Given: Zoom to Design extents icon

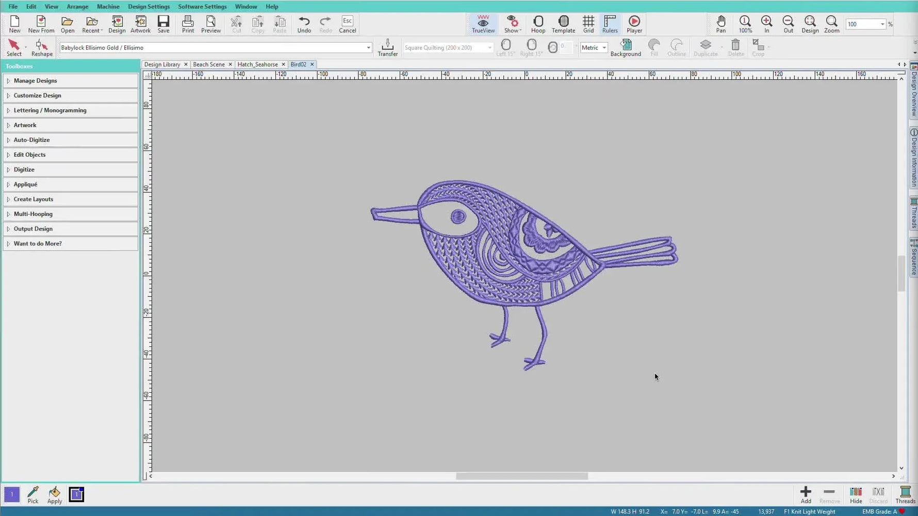Looking at the screenshot, I should (x=810, y=24).
